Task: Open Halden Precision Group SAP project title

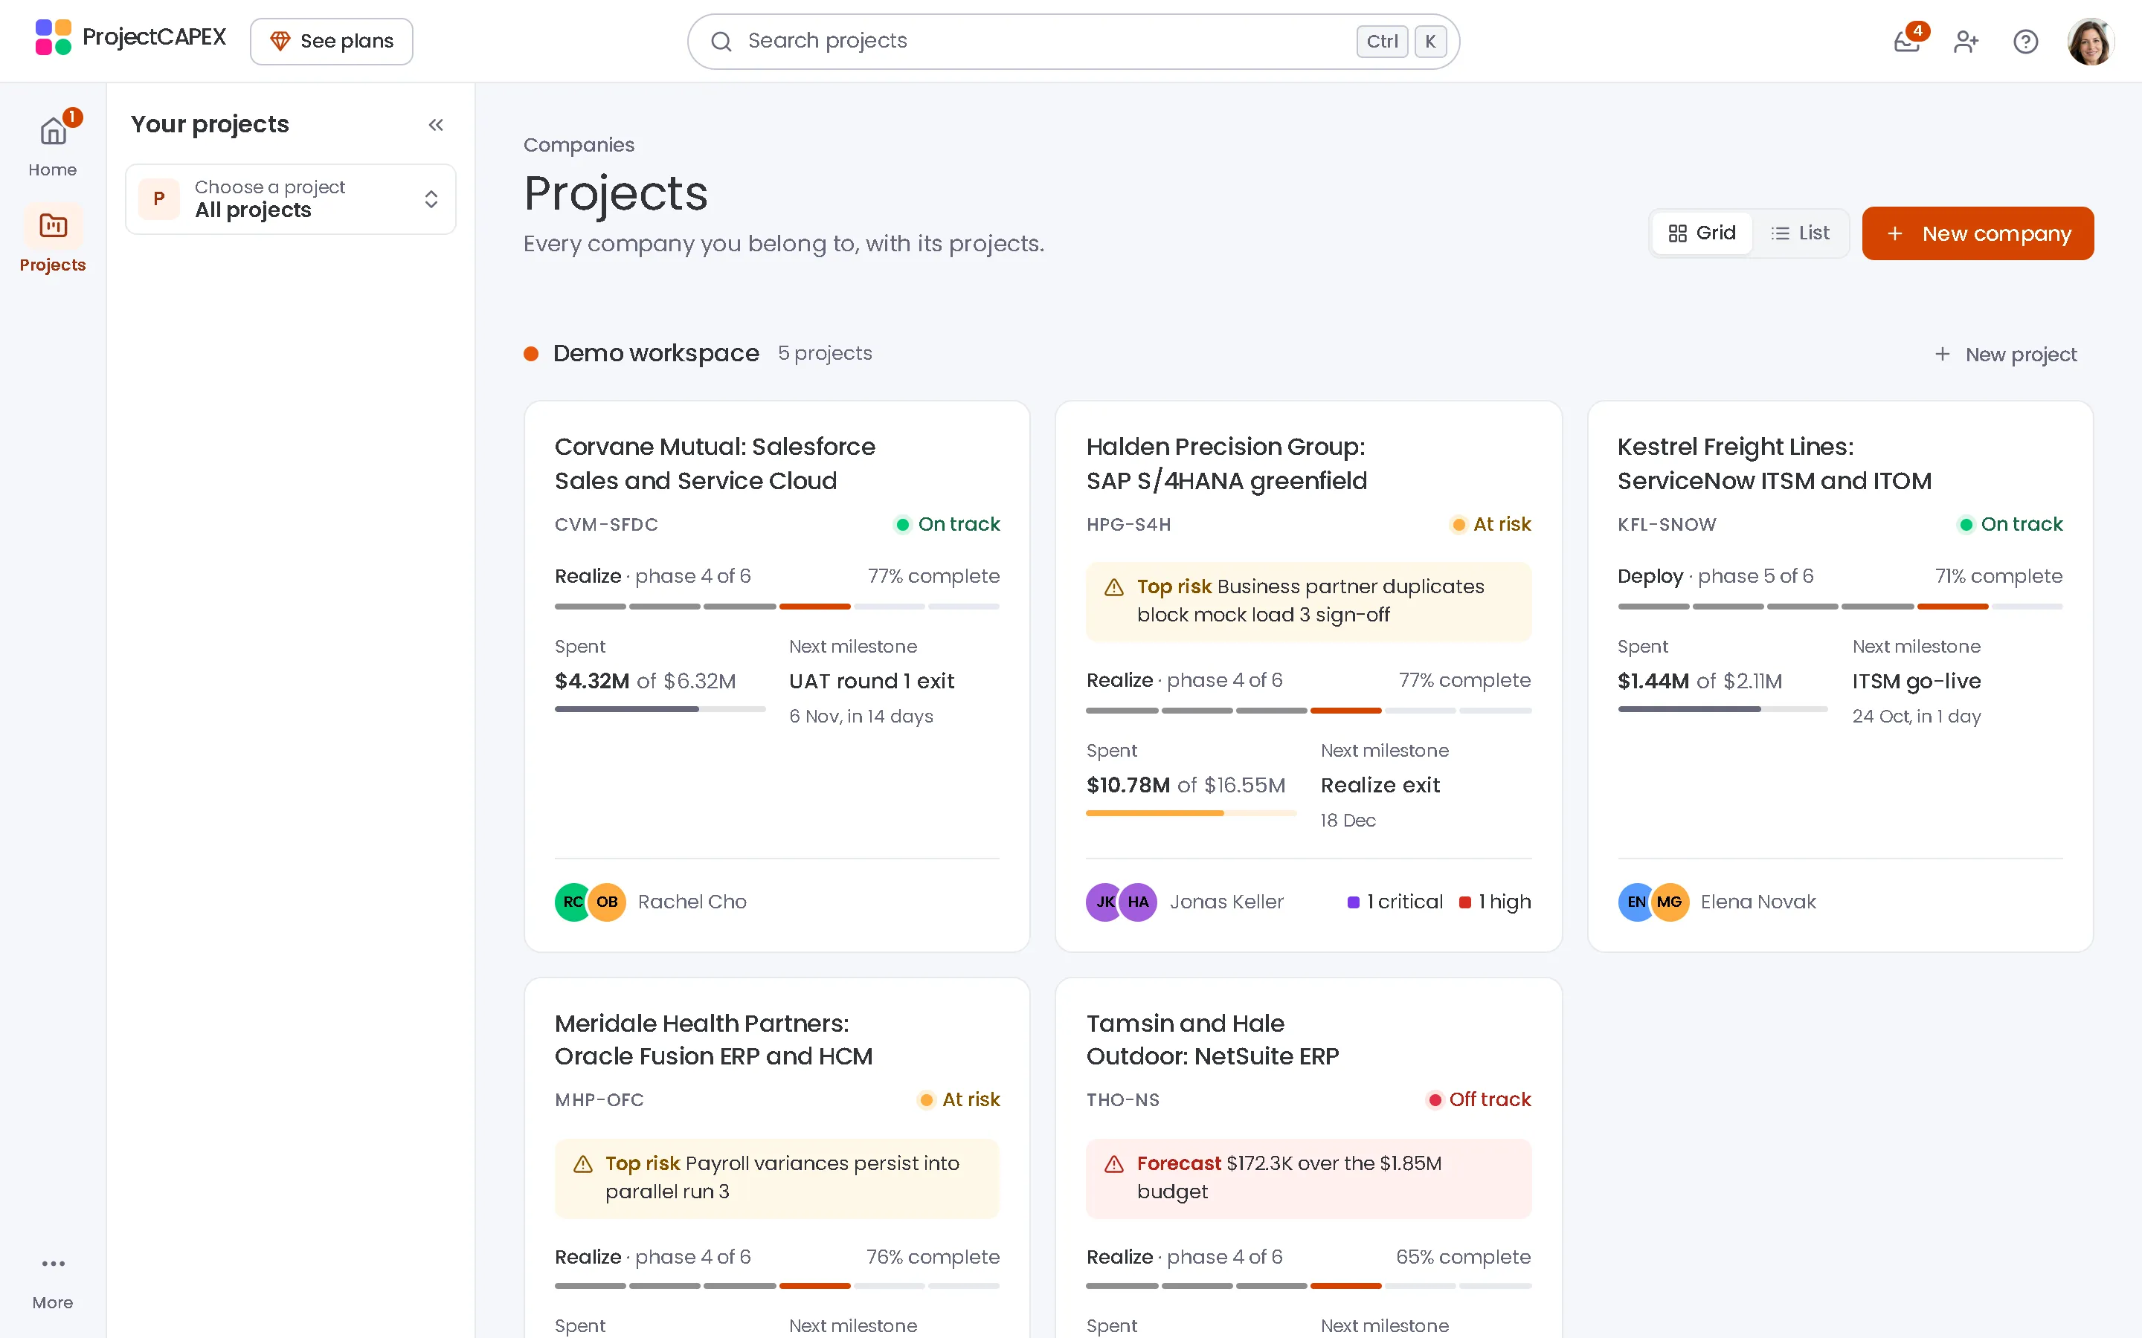Action: coord(1226,464)
